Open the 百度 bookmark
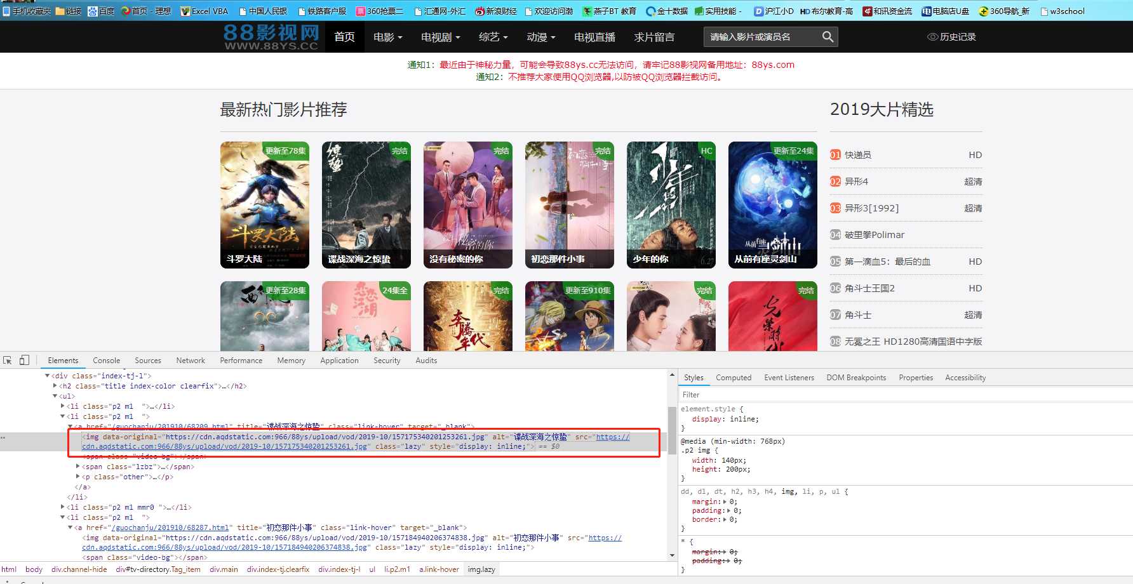The height and width of the screenshot is (584, 1133). (x=102, y=11)
